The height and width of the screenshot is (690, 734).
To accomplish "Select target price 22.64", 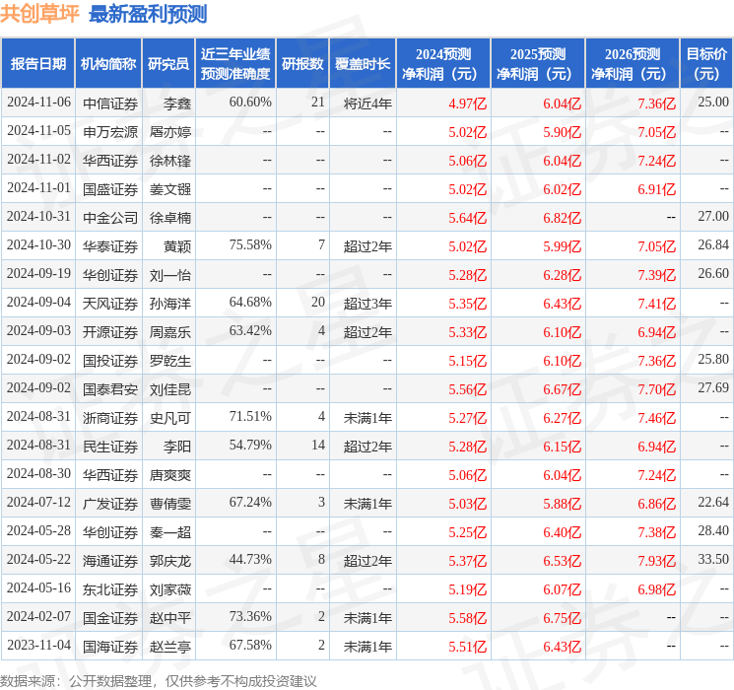I will pos(713,502).
